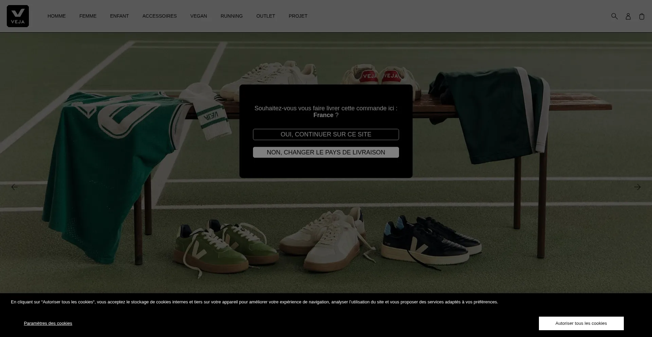The height and width of the screenshot is (337, 652).
Task: Open the HOMME menu
Action: pyautogui.click(x=56, y=16)
